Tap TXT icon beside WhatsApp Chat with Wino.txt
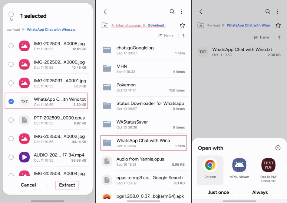Viewport: 287px width, 203px height. pos(202,52)
